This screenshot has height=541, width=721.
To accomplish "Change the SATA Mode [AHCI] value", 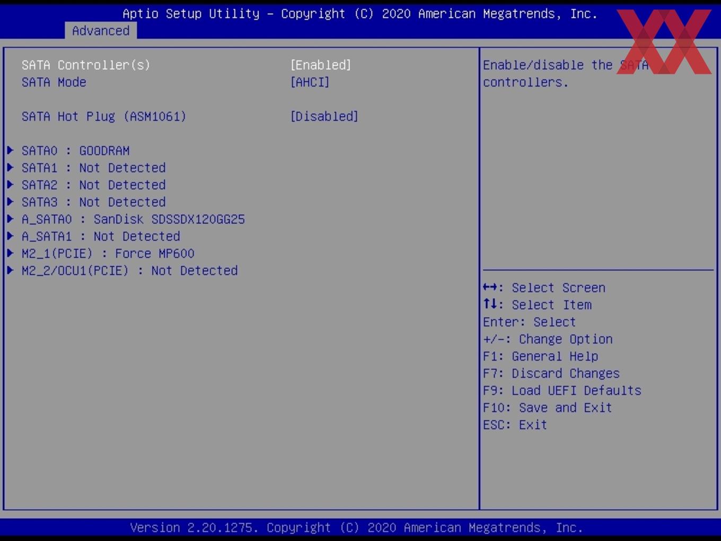I will point(310,82).
